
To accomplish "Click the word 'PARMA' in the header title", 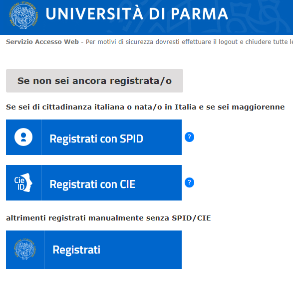I will click(x=200, y=13).
